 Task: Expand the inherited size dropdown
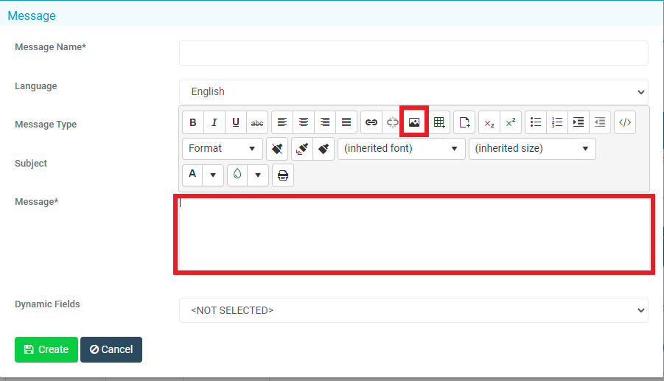coord(532,149)
